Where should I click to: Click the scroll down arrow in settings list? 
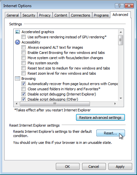pyautogui.click(x=121, y=98)
